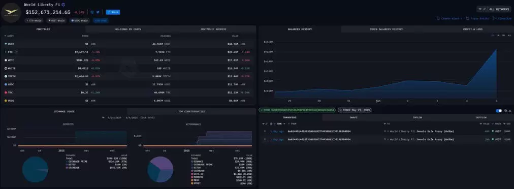The width and height of the screenshot is (514, 189).
Task: Click the Coinbase Prime deposits legend swatch
Action: coord(67,162)
